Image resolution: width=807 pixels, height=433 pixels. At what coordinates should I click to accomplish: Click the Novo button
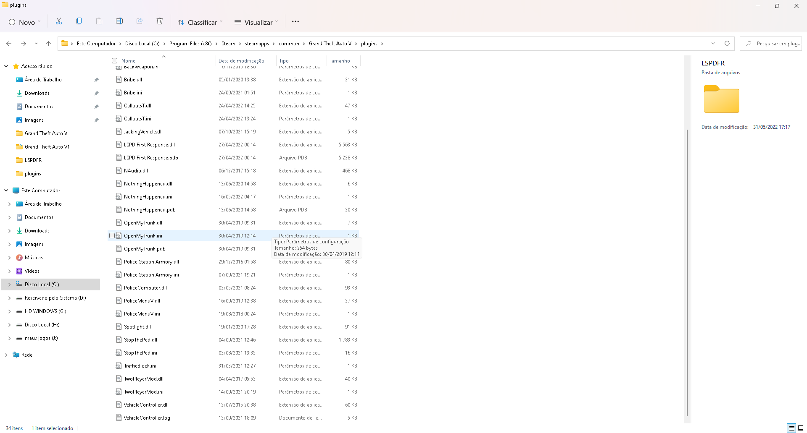(x=25, y=22)
